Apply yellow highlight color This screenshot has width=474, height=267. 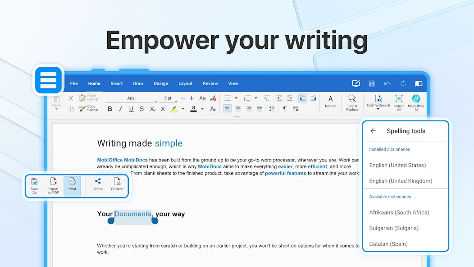pyautogui.click(x=174, y=109)
